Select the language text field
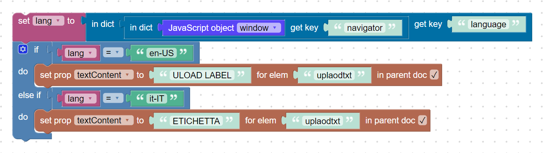The width and height of the screenshot is (543, 153). pyautogui.click(x=489, y=25)
